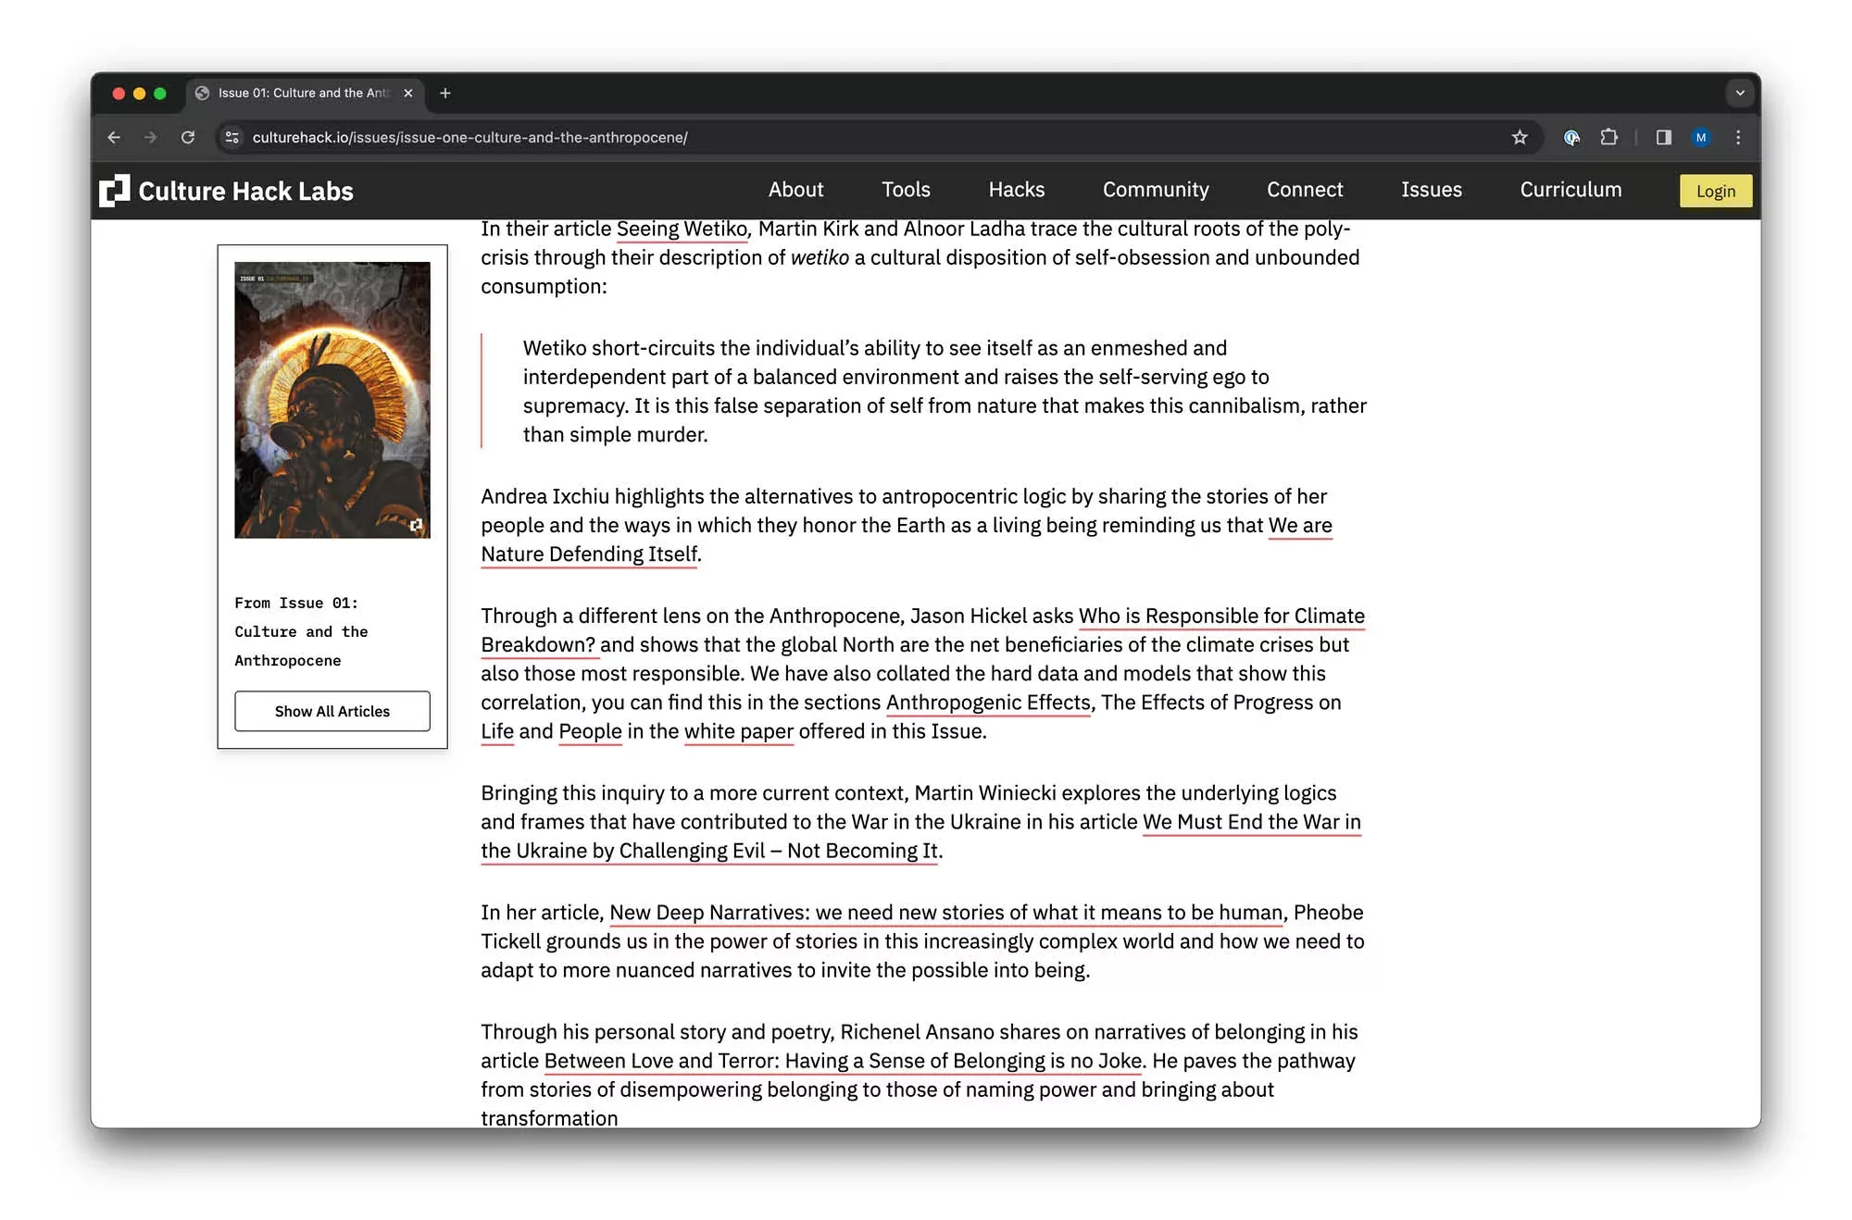Open a new tab with plus button
The width and height of the screenshot is (1852, 1220).
445,93
